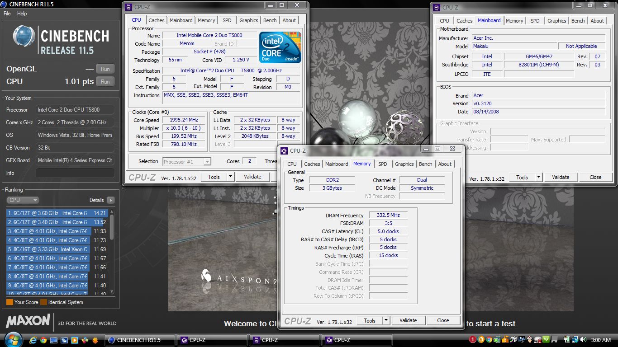Image resolution: width=618 pixels, height=347 pixels.
Task: Launch Internet Explorer from quick launch
Action: click(33, 340)
